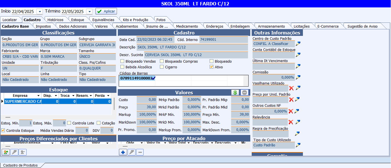Toggle the Bloqueado Compras checkbox
Viewport: 391px width, 168px height.
tap(162, 61)
